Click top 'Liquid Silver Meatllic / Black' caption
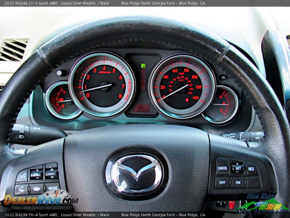290x218 pixels. coord(85,3)
